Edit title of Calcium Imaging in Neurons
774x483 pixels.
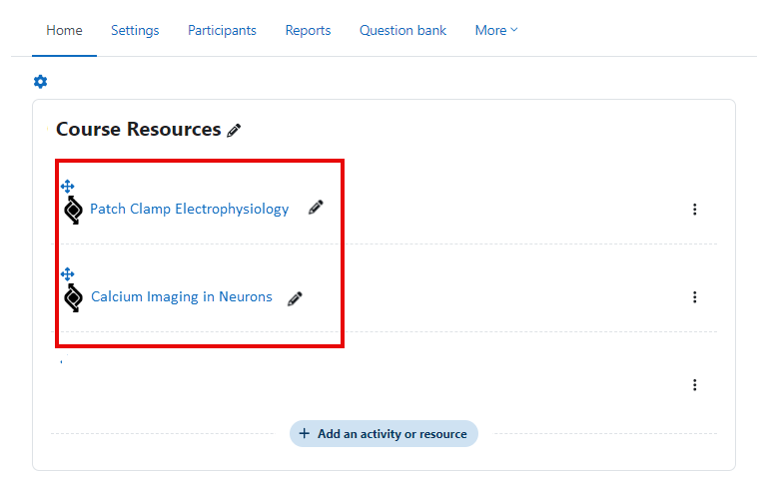click(x=295, y=299)
